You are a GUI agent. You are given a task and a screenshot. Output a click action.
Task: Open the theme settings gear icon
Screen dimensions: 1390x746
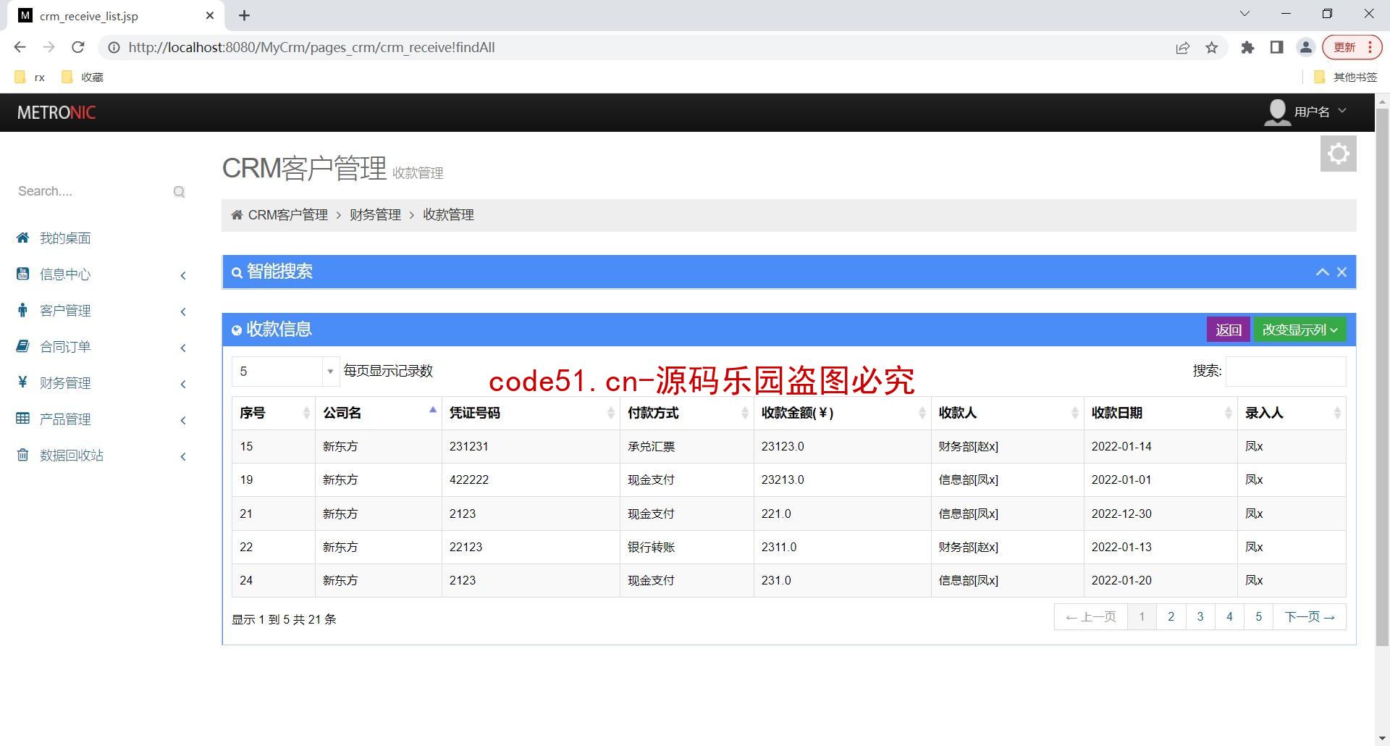(x=1338, y=154)
